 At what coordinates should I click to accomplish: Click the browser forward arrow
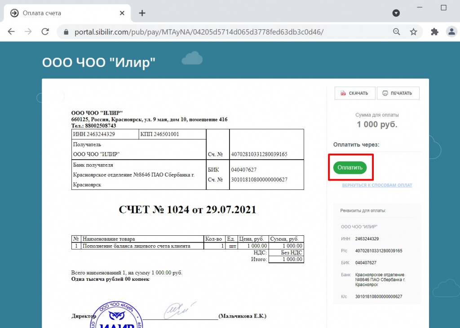tap(28, 31)
